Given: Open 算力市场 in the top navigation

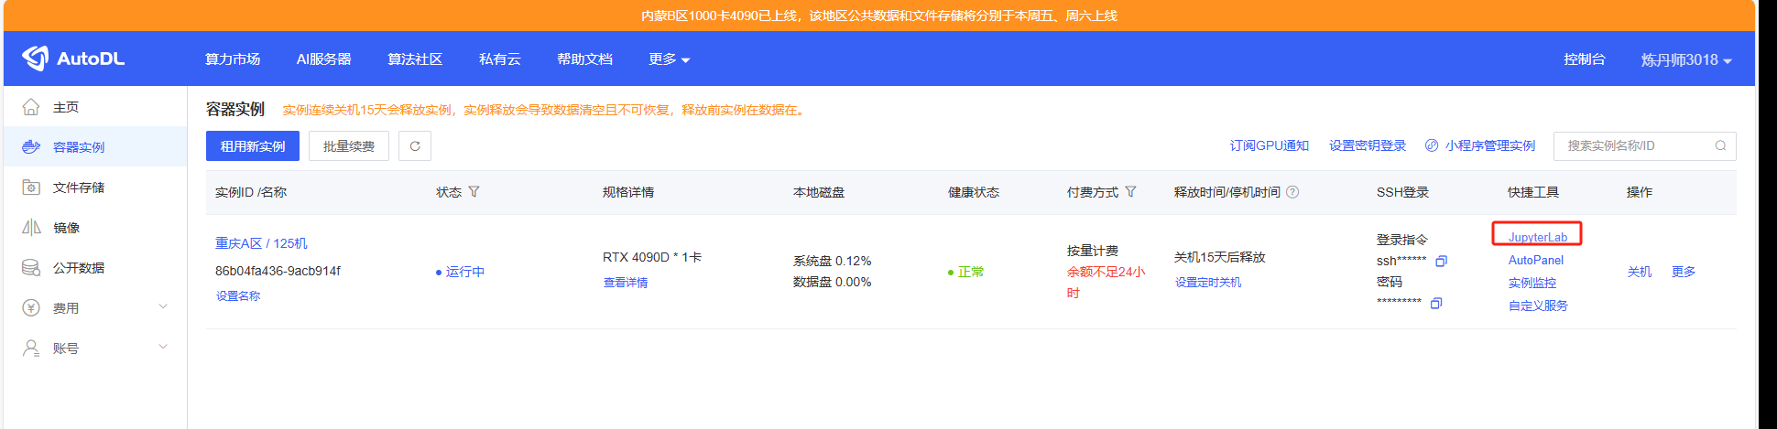Looking at the screenshot, I should click(233, 59).
